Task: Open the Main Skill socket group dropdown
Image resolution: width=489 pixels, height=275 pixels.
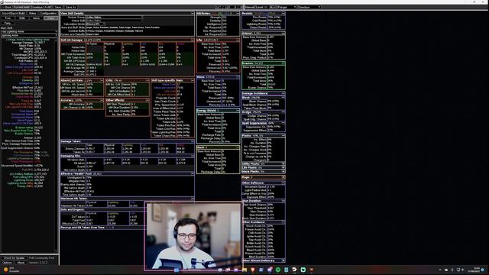Action: pos(29,31)
